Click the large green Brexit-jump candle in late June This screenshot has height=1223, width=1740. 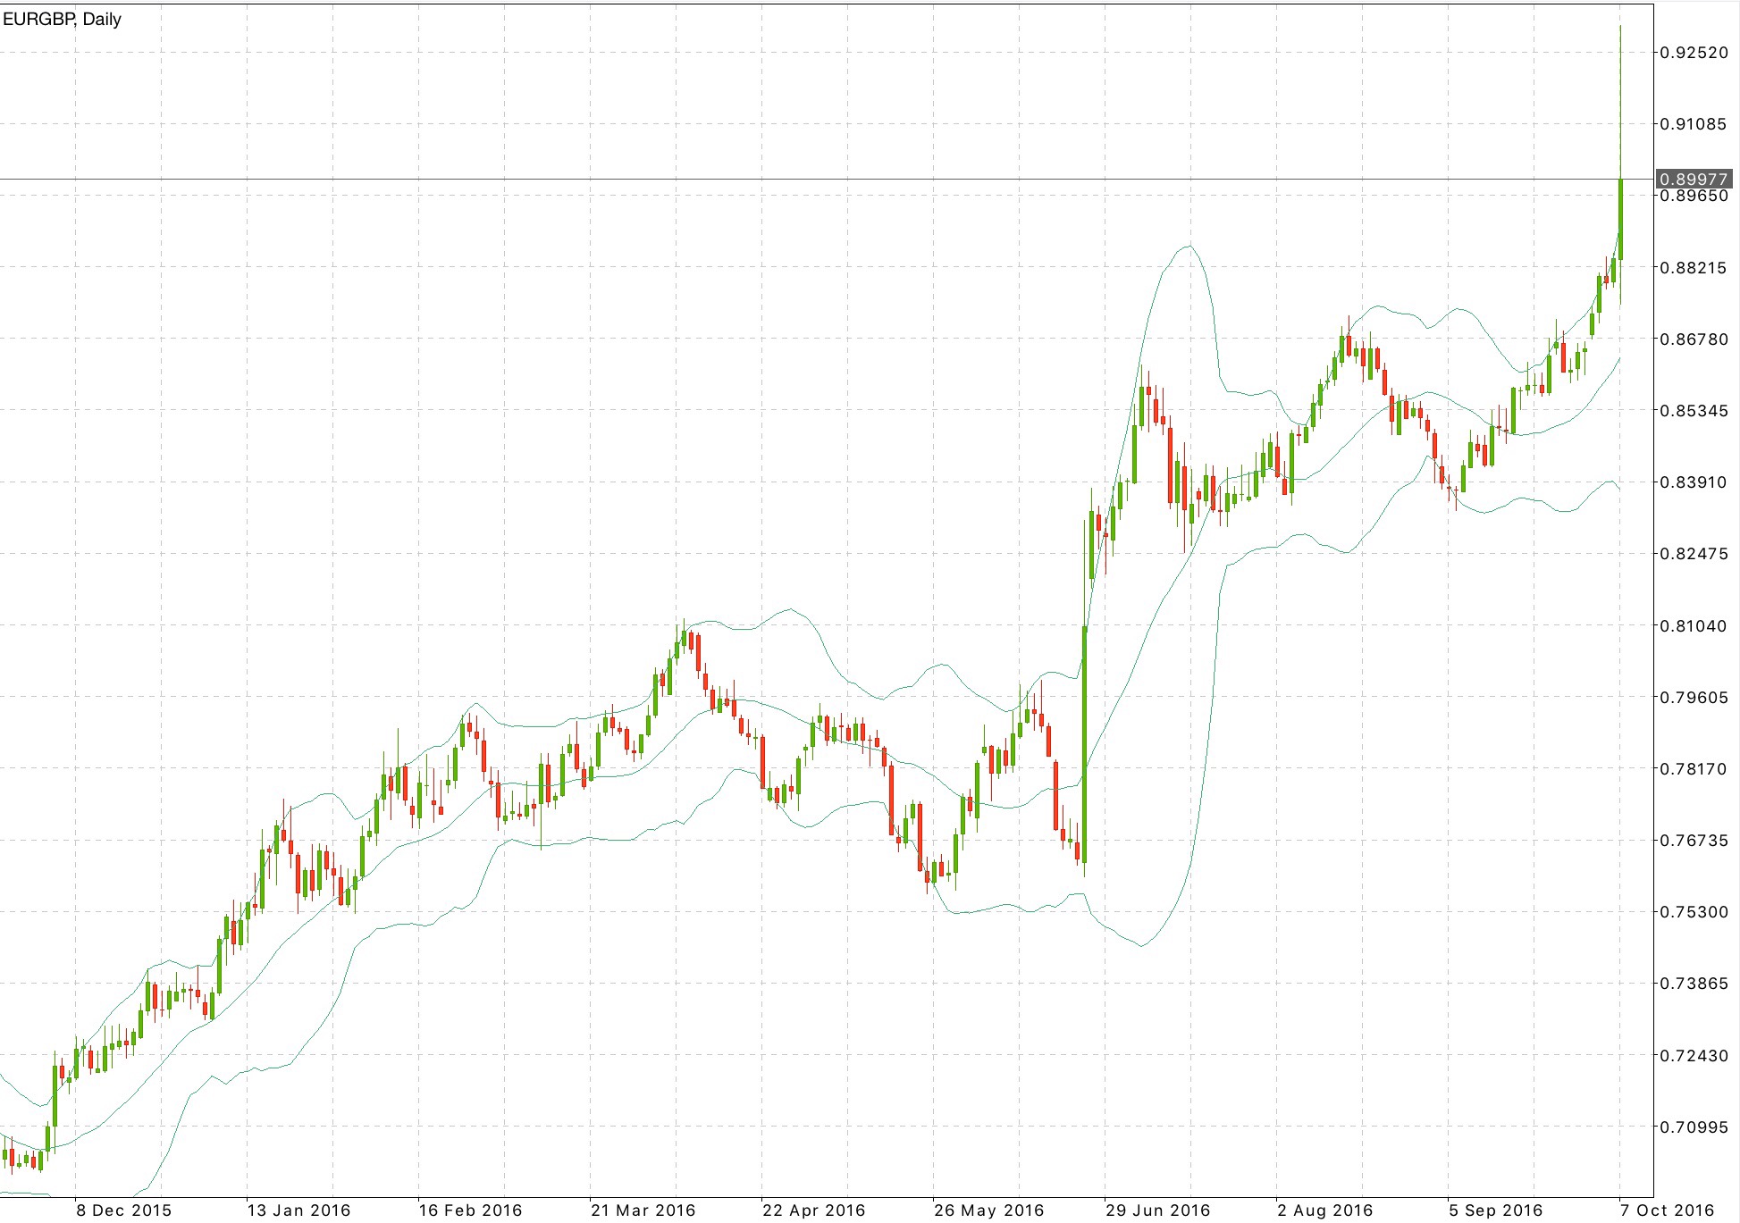coord(1084,744)
